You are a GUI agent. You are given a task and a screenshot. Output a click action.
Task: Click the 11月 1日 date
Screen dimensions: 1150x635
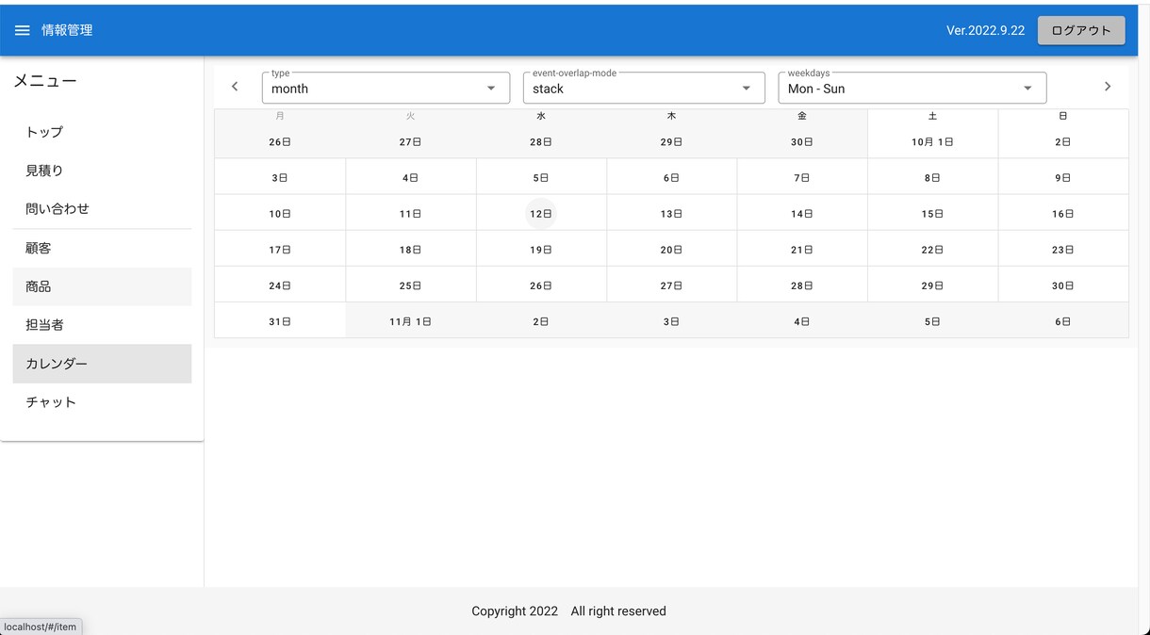[410, 321]
